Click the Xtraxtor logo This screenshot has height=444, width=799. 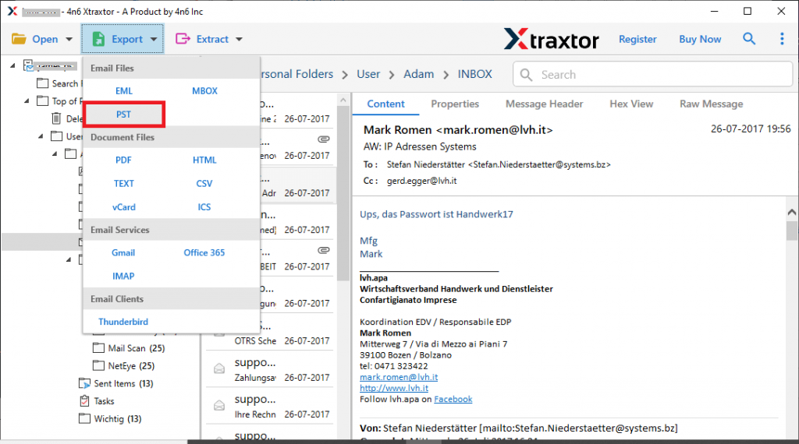(x=552, y=39)
